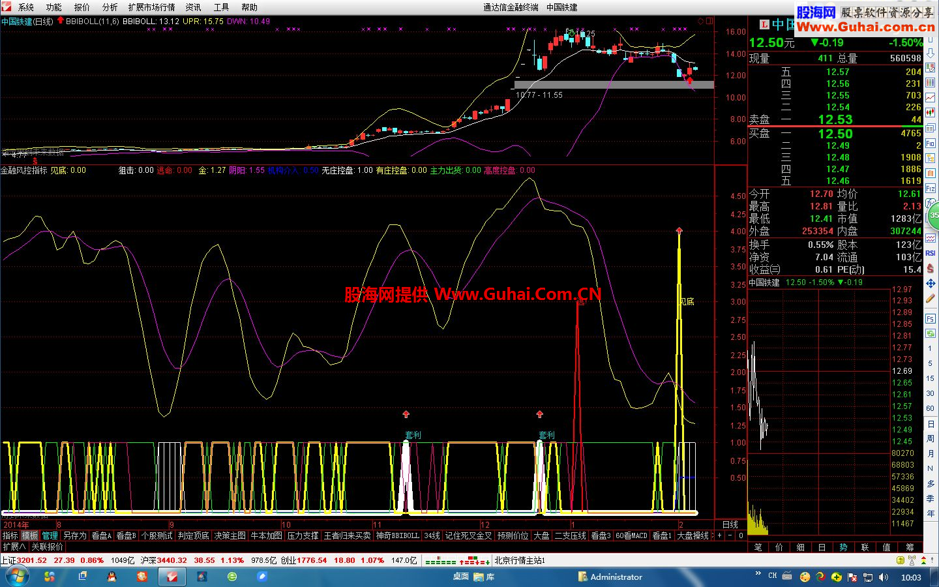Click the candlestick chart icon in right sidebar
The width and height of the screenshot is (939, 587).
coord(931,112)
